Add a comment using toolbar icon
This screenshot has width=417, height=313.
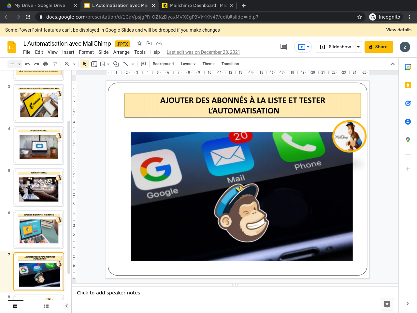(x=143, y=64)
